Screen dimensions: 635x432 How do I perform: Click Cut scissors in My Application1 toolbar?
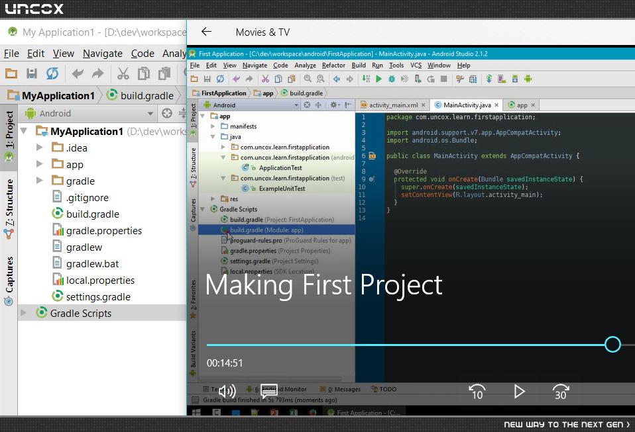click(x=123, y=73)
